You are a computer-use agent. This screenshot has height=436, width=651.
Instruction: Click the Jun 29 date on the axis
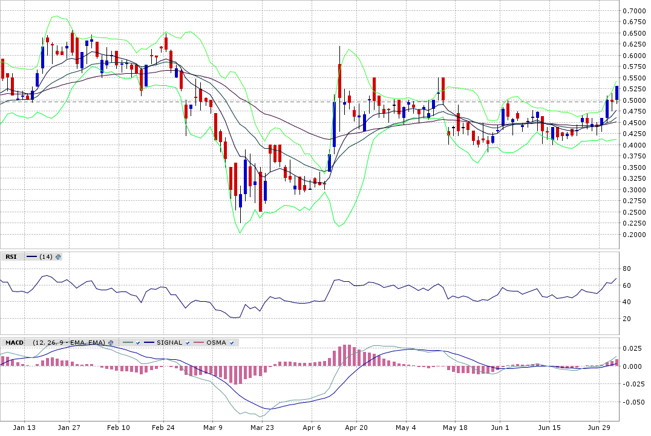click(x=599, y=428)
